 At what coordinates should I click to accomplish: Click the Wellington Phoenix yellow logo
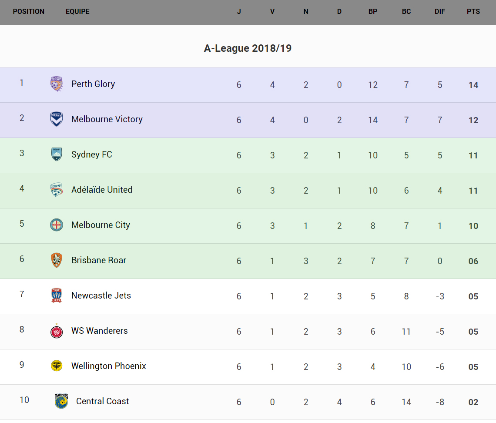(x=57, y=366)
